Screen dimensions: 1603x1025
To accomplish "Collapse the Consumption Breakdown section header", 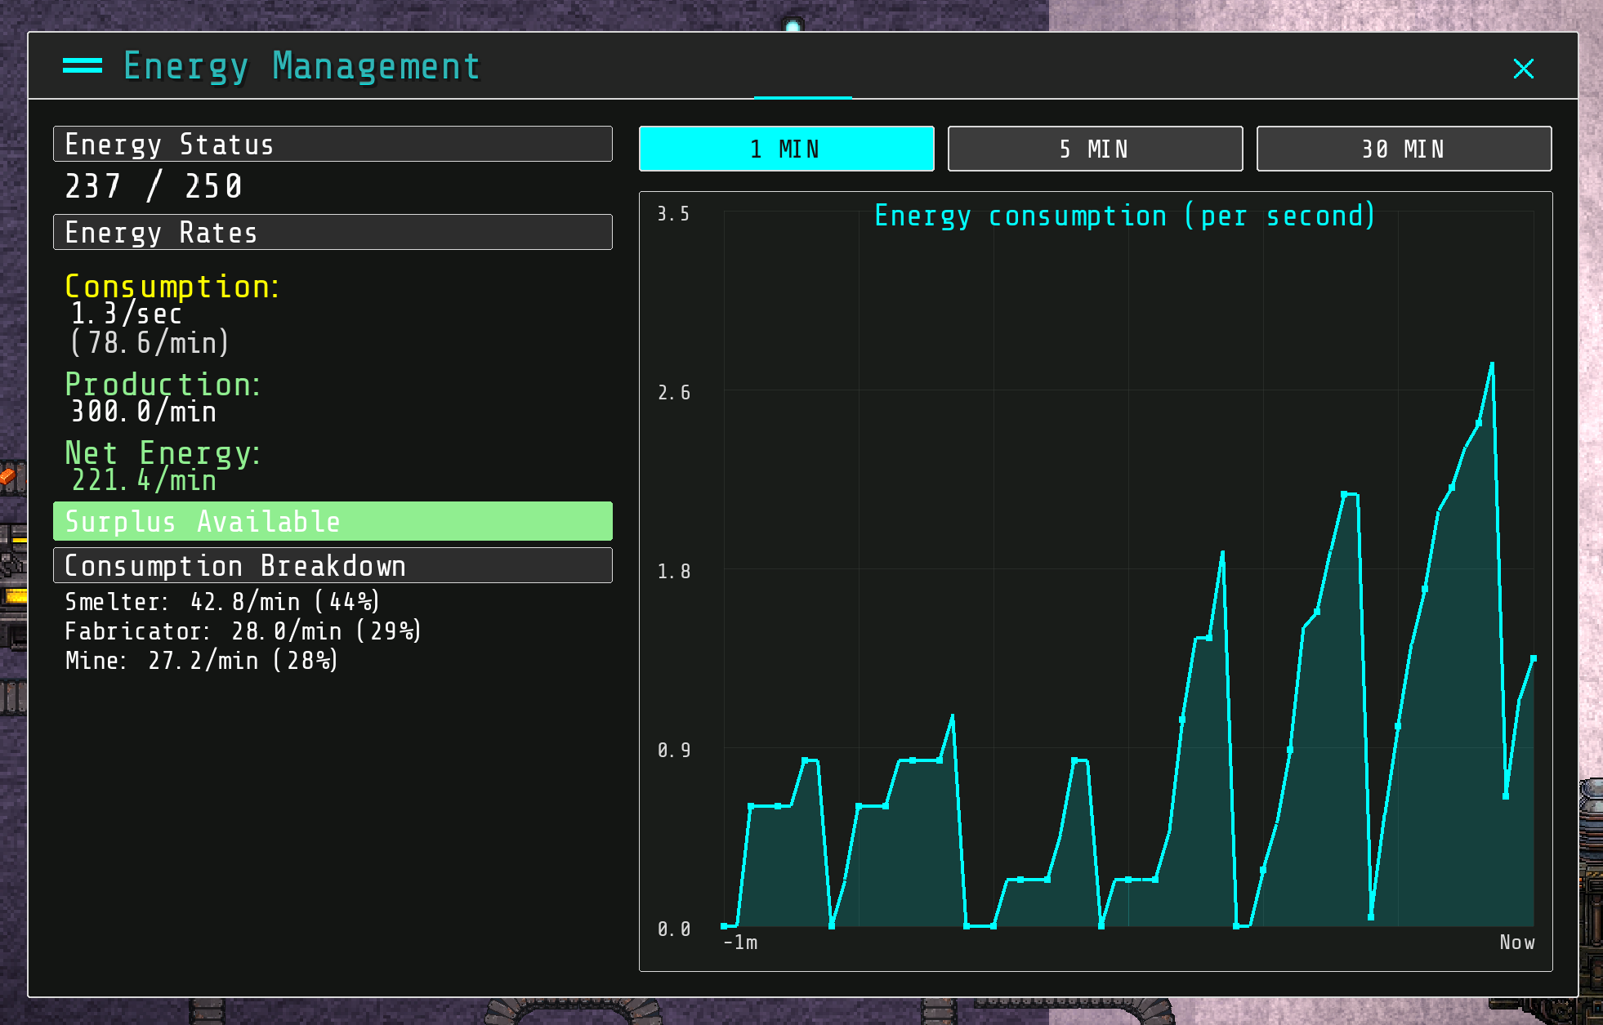I will pyautogui.click(x=333, y=566).
